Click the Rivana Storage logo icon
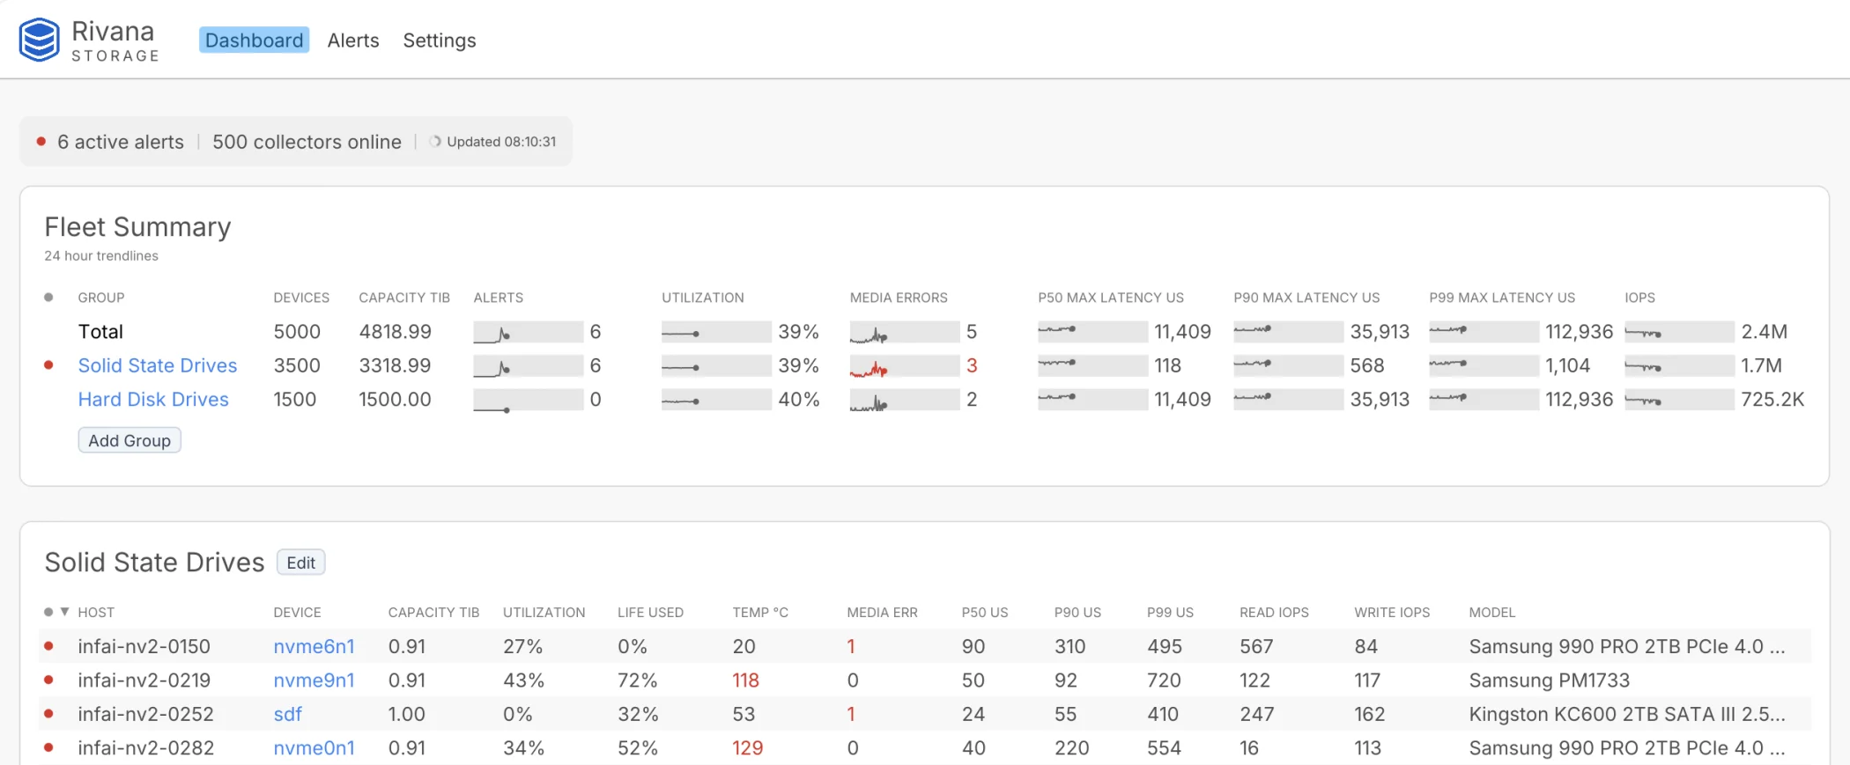Viewport: 1850px width, 765px height. click(40, 40)
